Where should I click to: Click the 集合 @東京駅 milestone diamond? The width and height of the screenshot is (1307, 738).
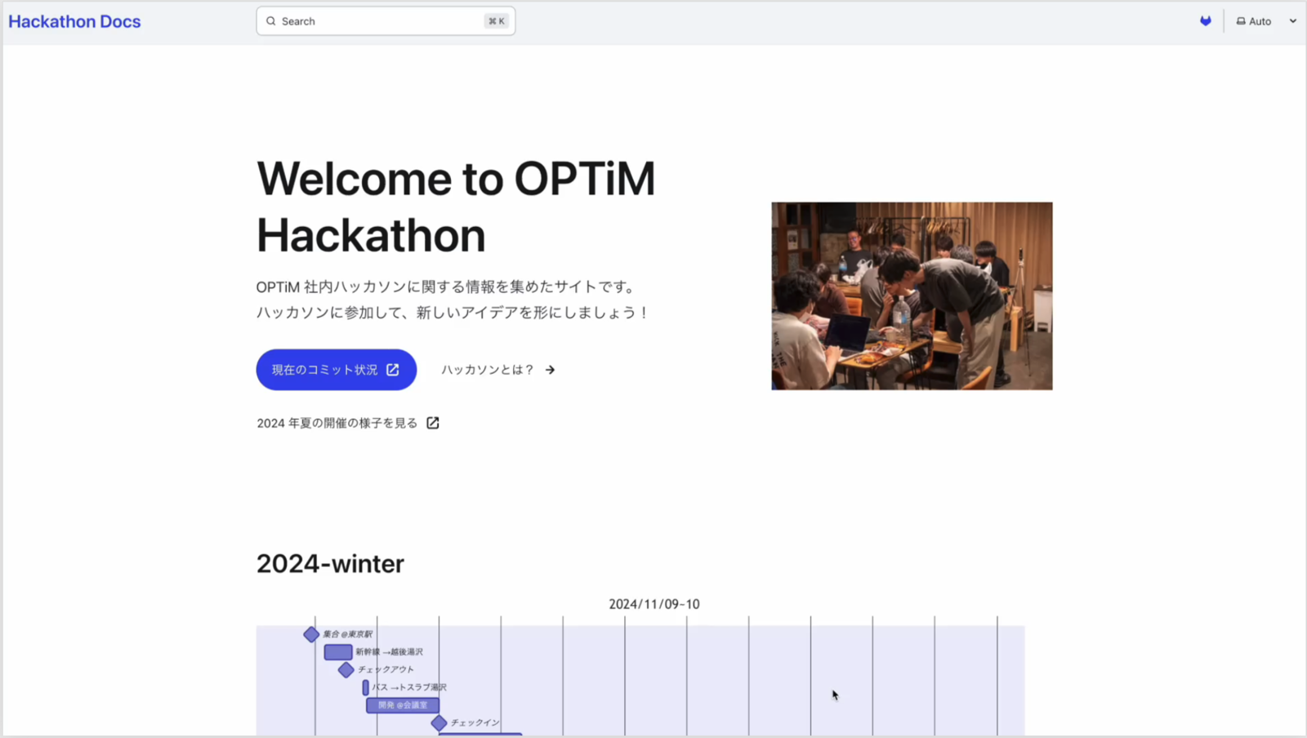[311, 634]
